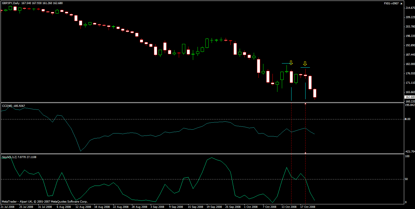Click the Stoch(5,3,2) indicator label
This screenshot has height=209, width=415.
pos(9,157)
